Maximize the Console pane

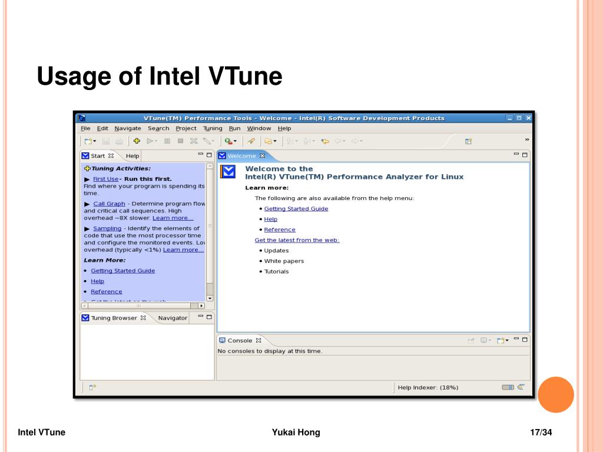tap(525, 340)
